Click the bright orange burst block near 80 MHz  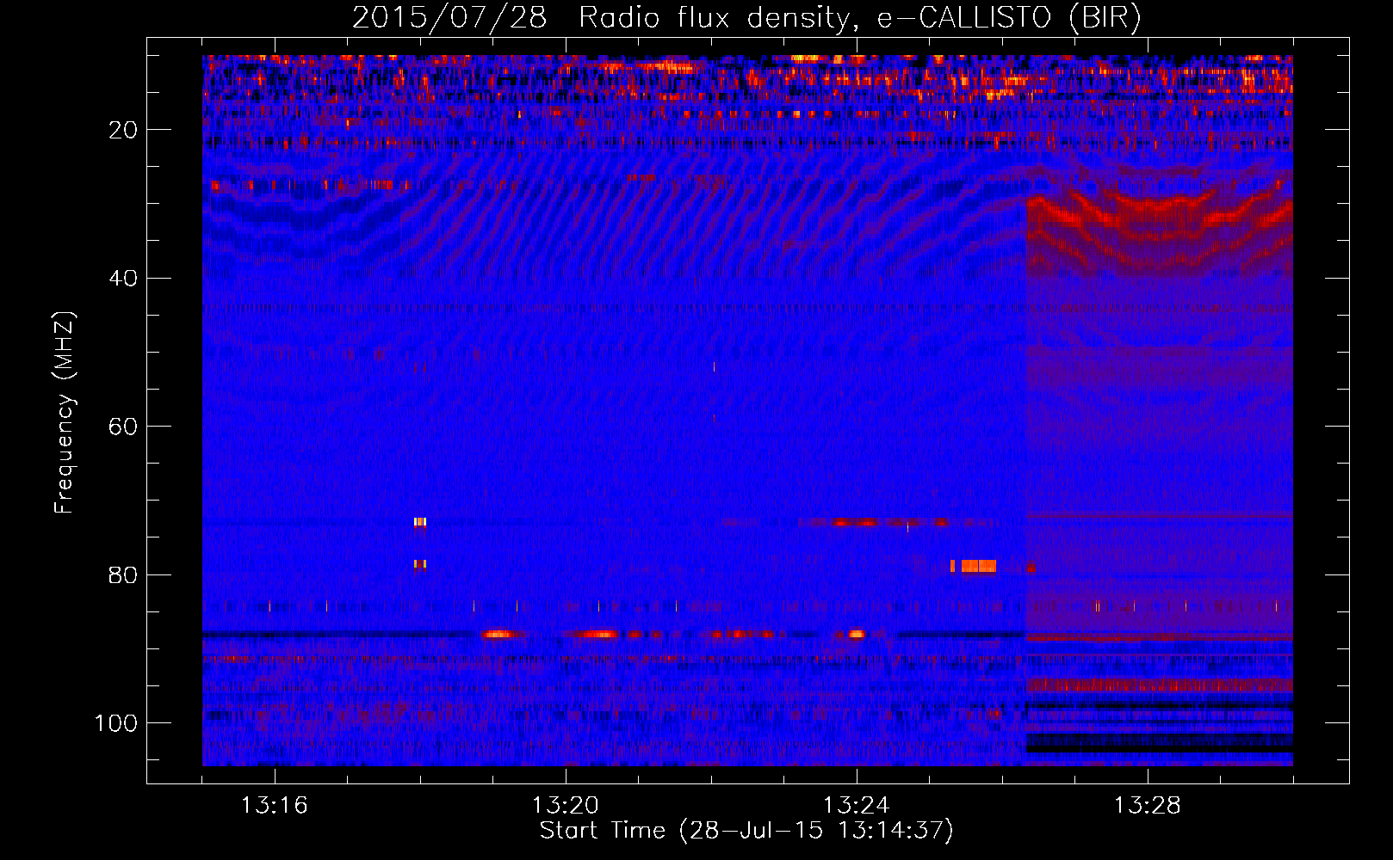(978, 566)
